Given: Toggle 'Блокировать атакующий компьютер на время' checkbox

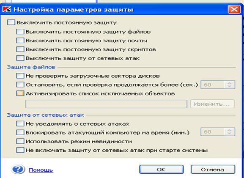Looking at the screenshot, I should [20, 132].
